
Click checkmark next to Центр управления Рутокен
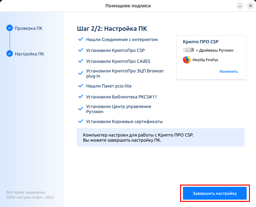point(81,109)
